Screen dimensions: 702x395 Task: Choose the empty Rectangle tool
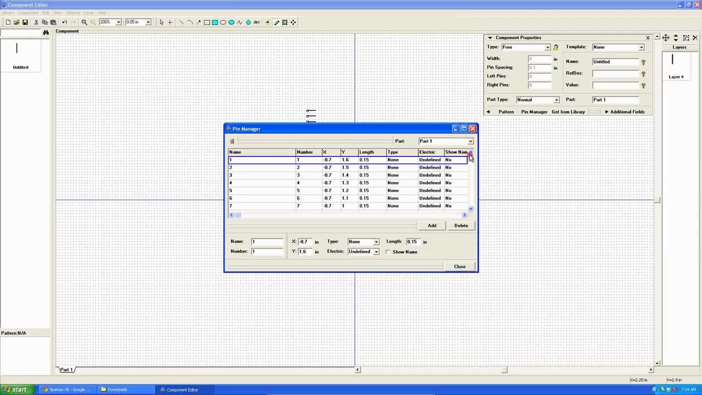[207, 22]
